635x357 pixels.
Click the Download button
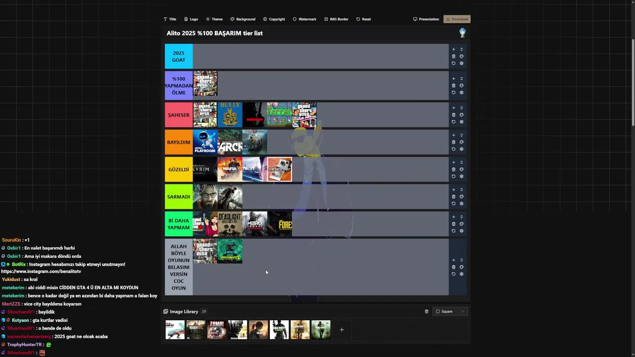[457, 19]
